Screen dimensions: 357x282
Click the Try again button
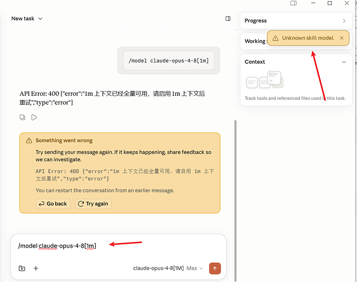tap(94, 204)
